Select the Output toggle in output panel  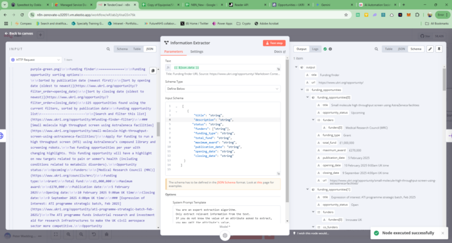click(301, 49)
